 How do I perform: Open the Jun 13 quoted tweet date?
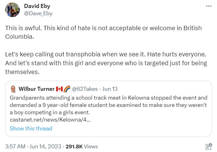click(x=110, y=89)
